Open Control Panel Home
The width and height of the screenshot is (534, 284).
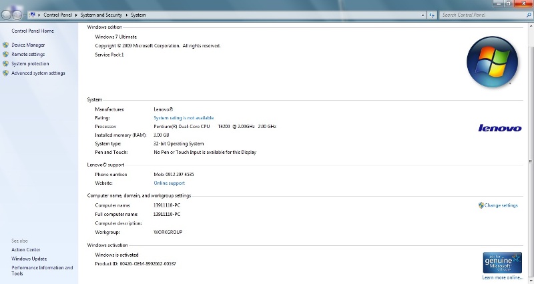[x=33, y=31]
